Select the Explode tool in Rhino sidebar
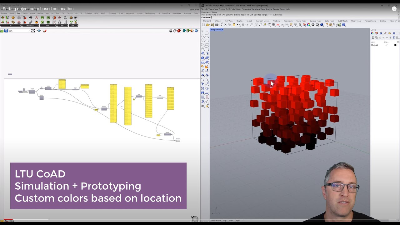Screen dimensions: 400x225 207,67
